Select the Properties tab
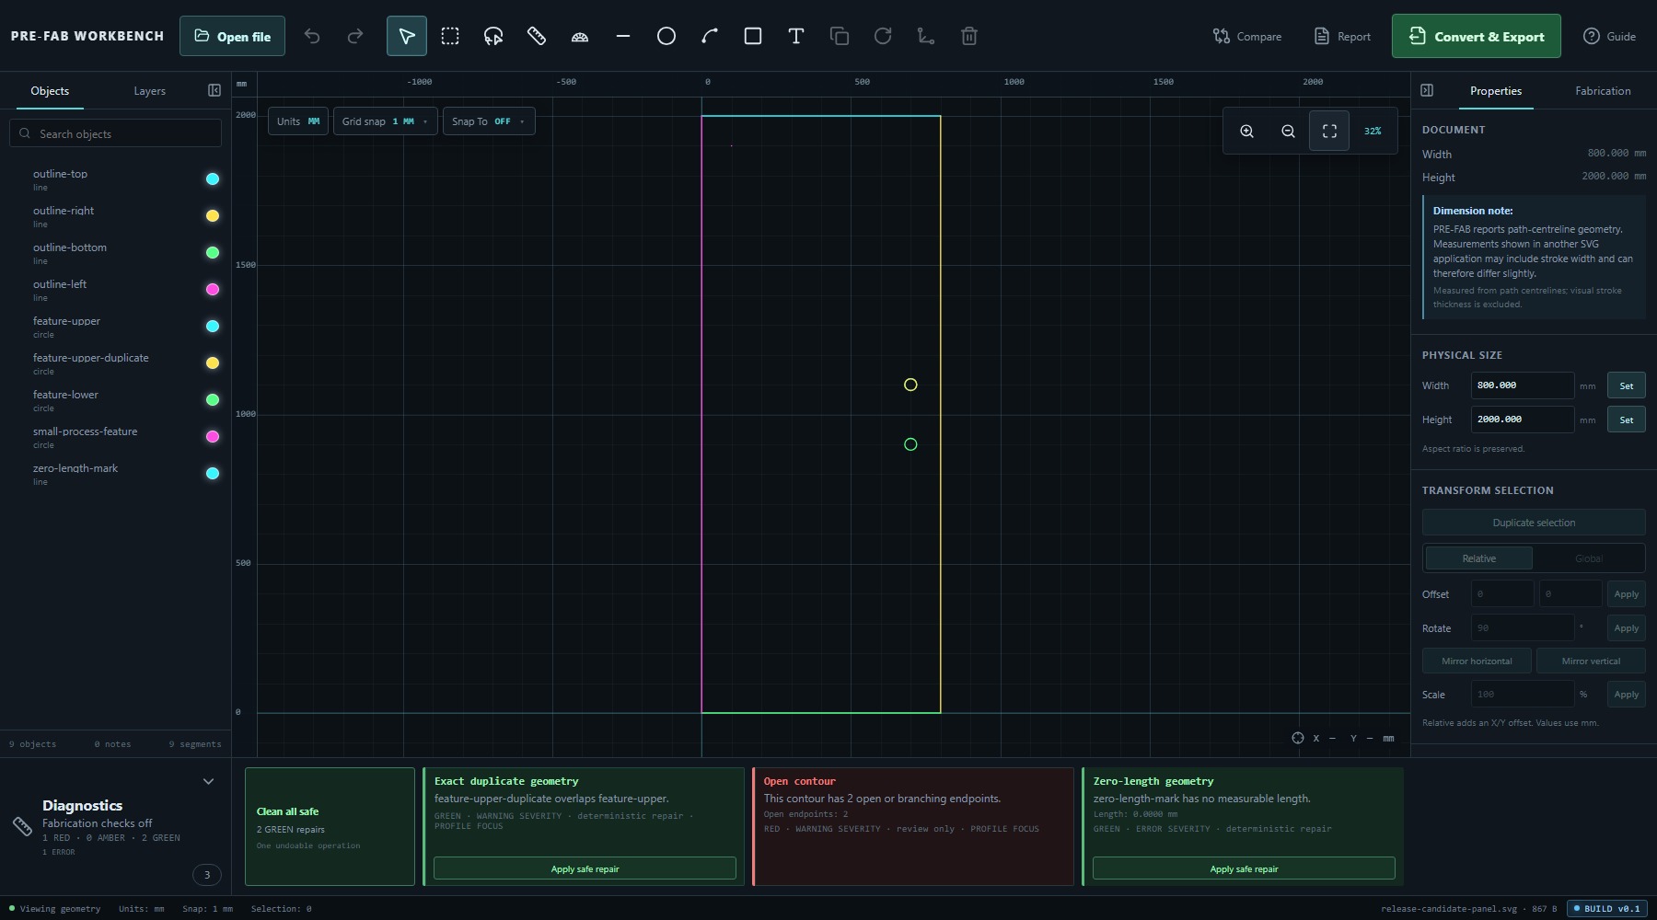 (1495, 91)
